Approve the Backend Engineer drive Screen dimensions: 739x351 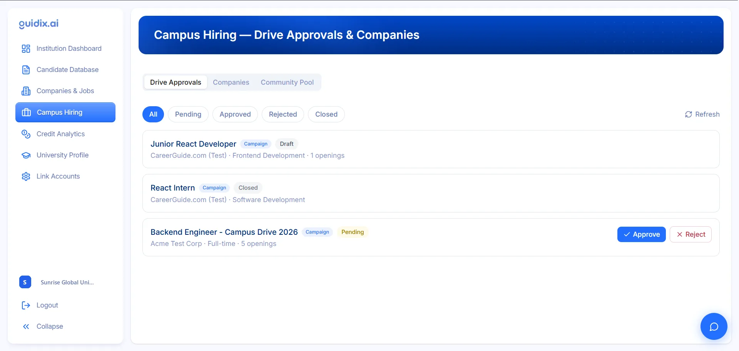click(642, 234)
